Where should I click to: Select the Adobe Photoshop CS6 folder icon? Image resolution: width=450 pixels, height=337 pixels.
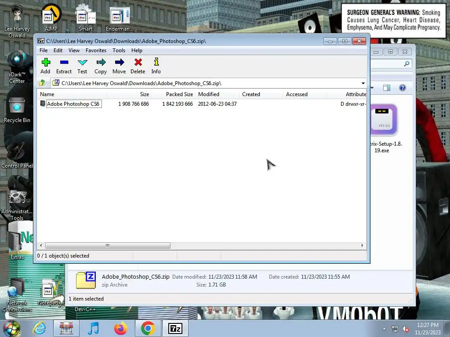click(43, 104)
